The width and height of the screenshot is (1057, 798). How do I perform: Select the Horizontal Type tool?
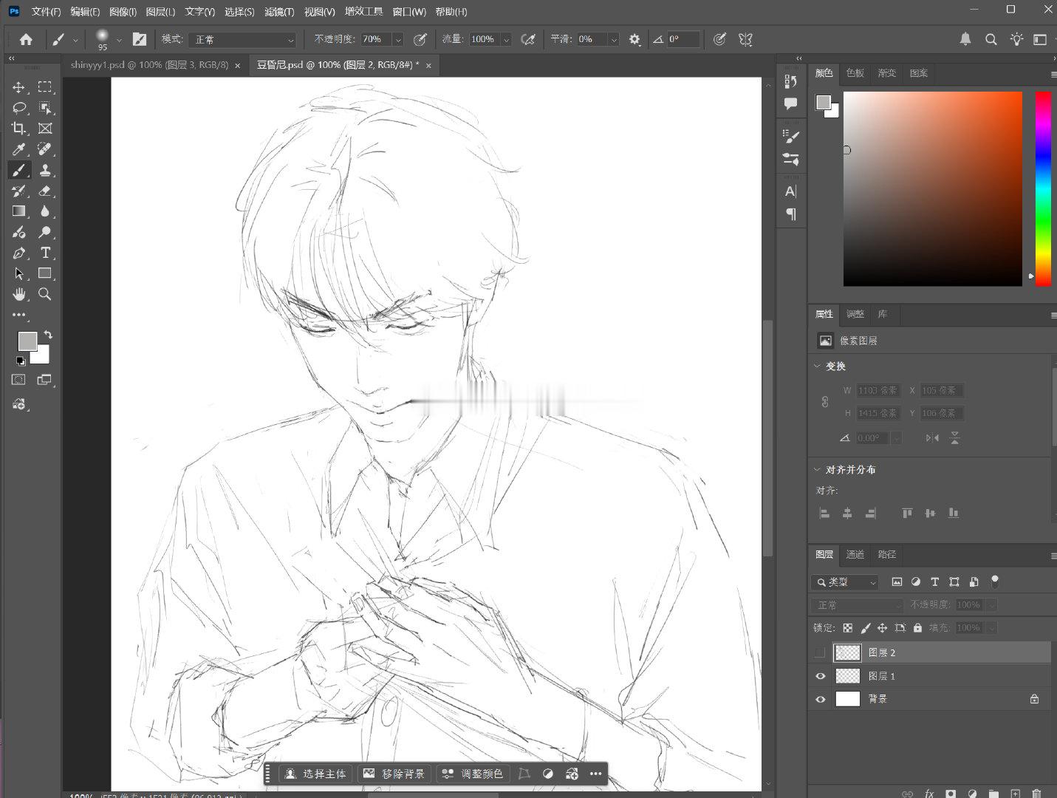(45, 253)
